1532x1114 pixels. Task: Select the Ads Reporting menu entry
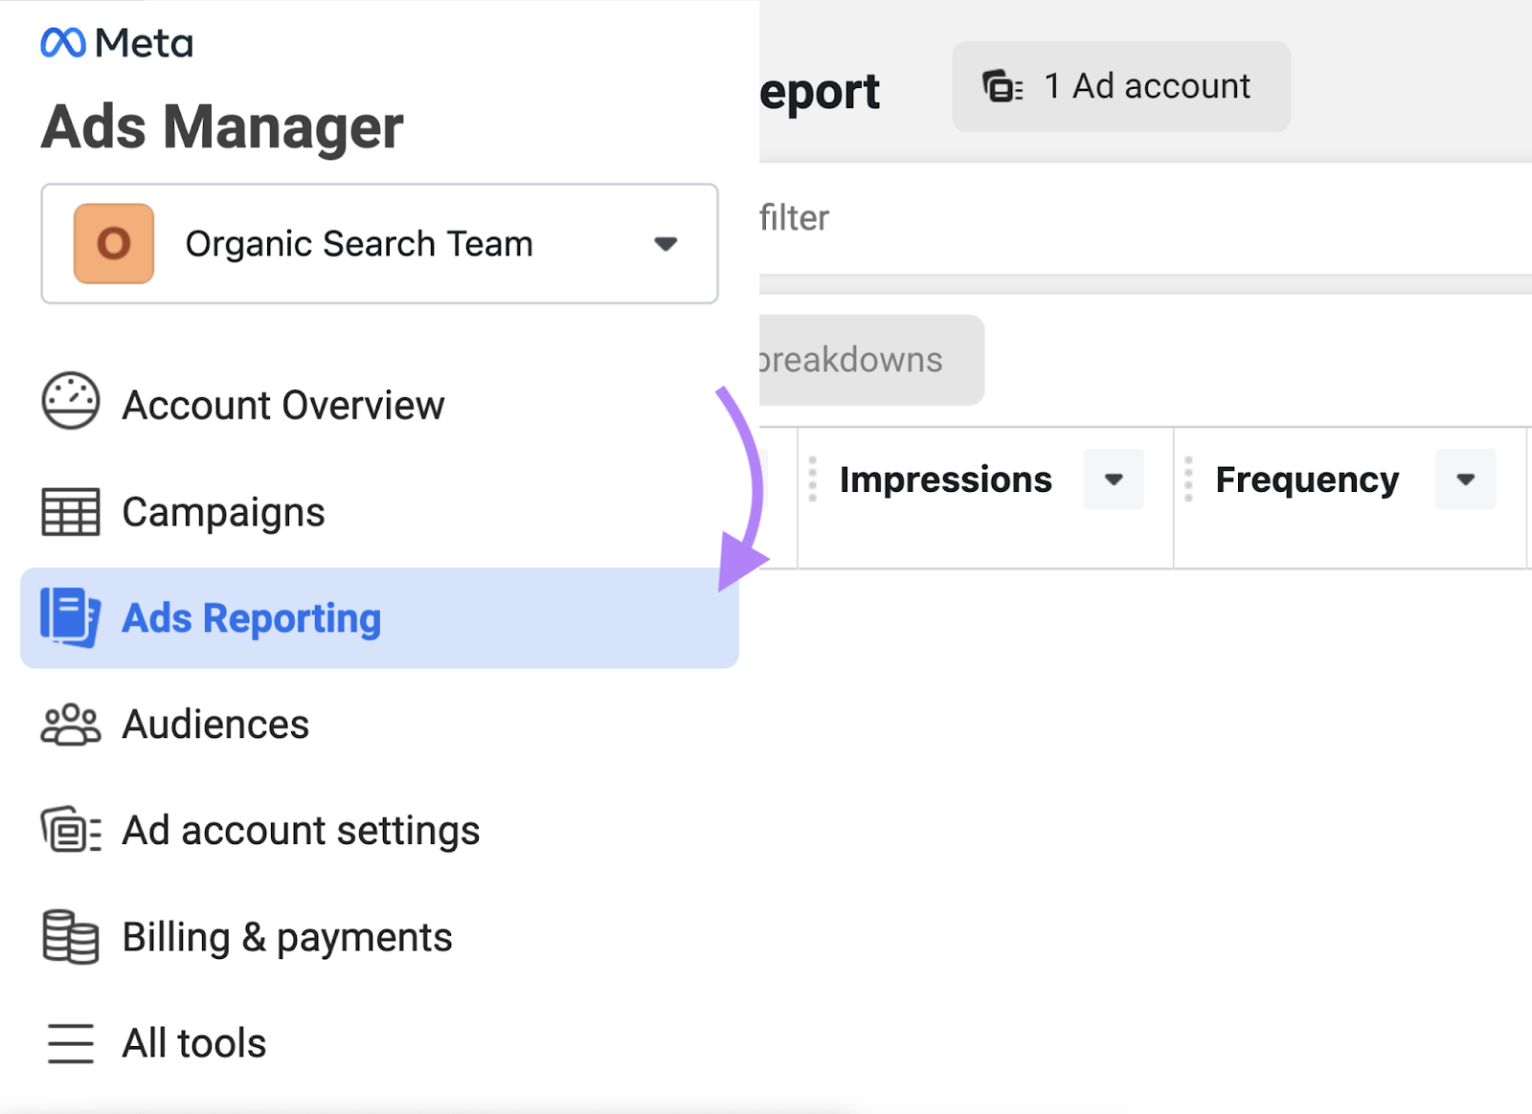click(250, 617)
